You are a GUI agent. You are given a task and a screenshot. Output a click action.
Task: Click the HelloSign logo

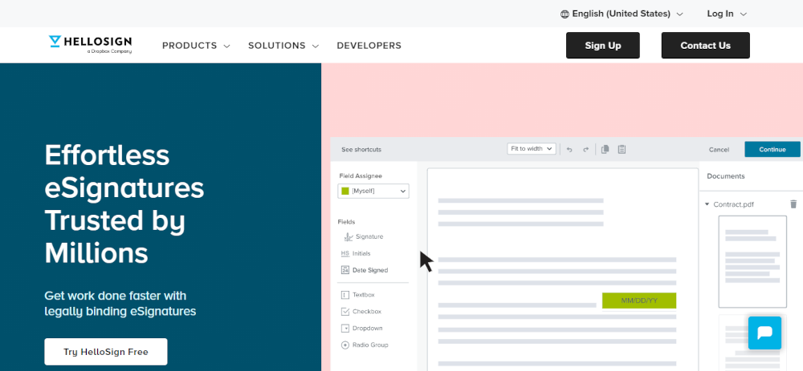pyautogui.click(x=90, y=44)
